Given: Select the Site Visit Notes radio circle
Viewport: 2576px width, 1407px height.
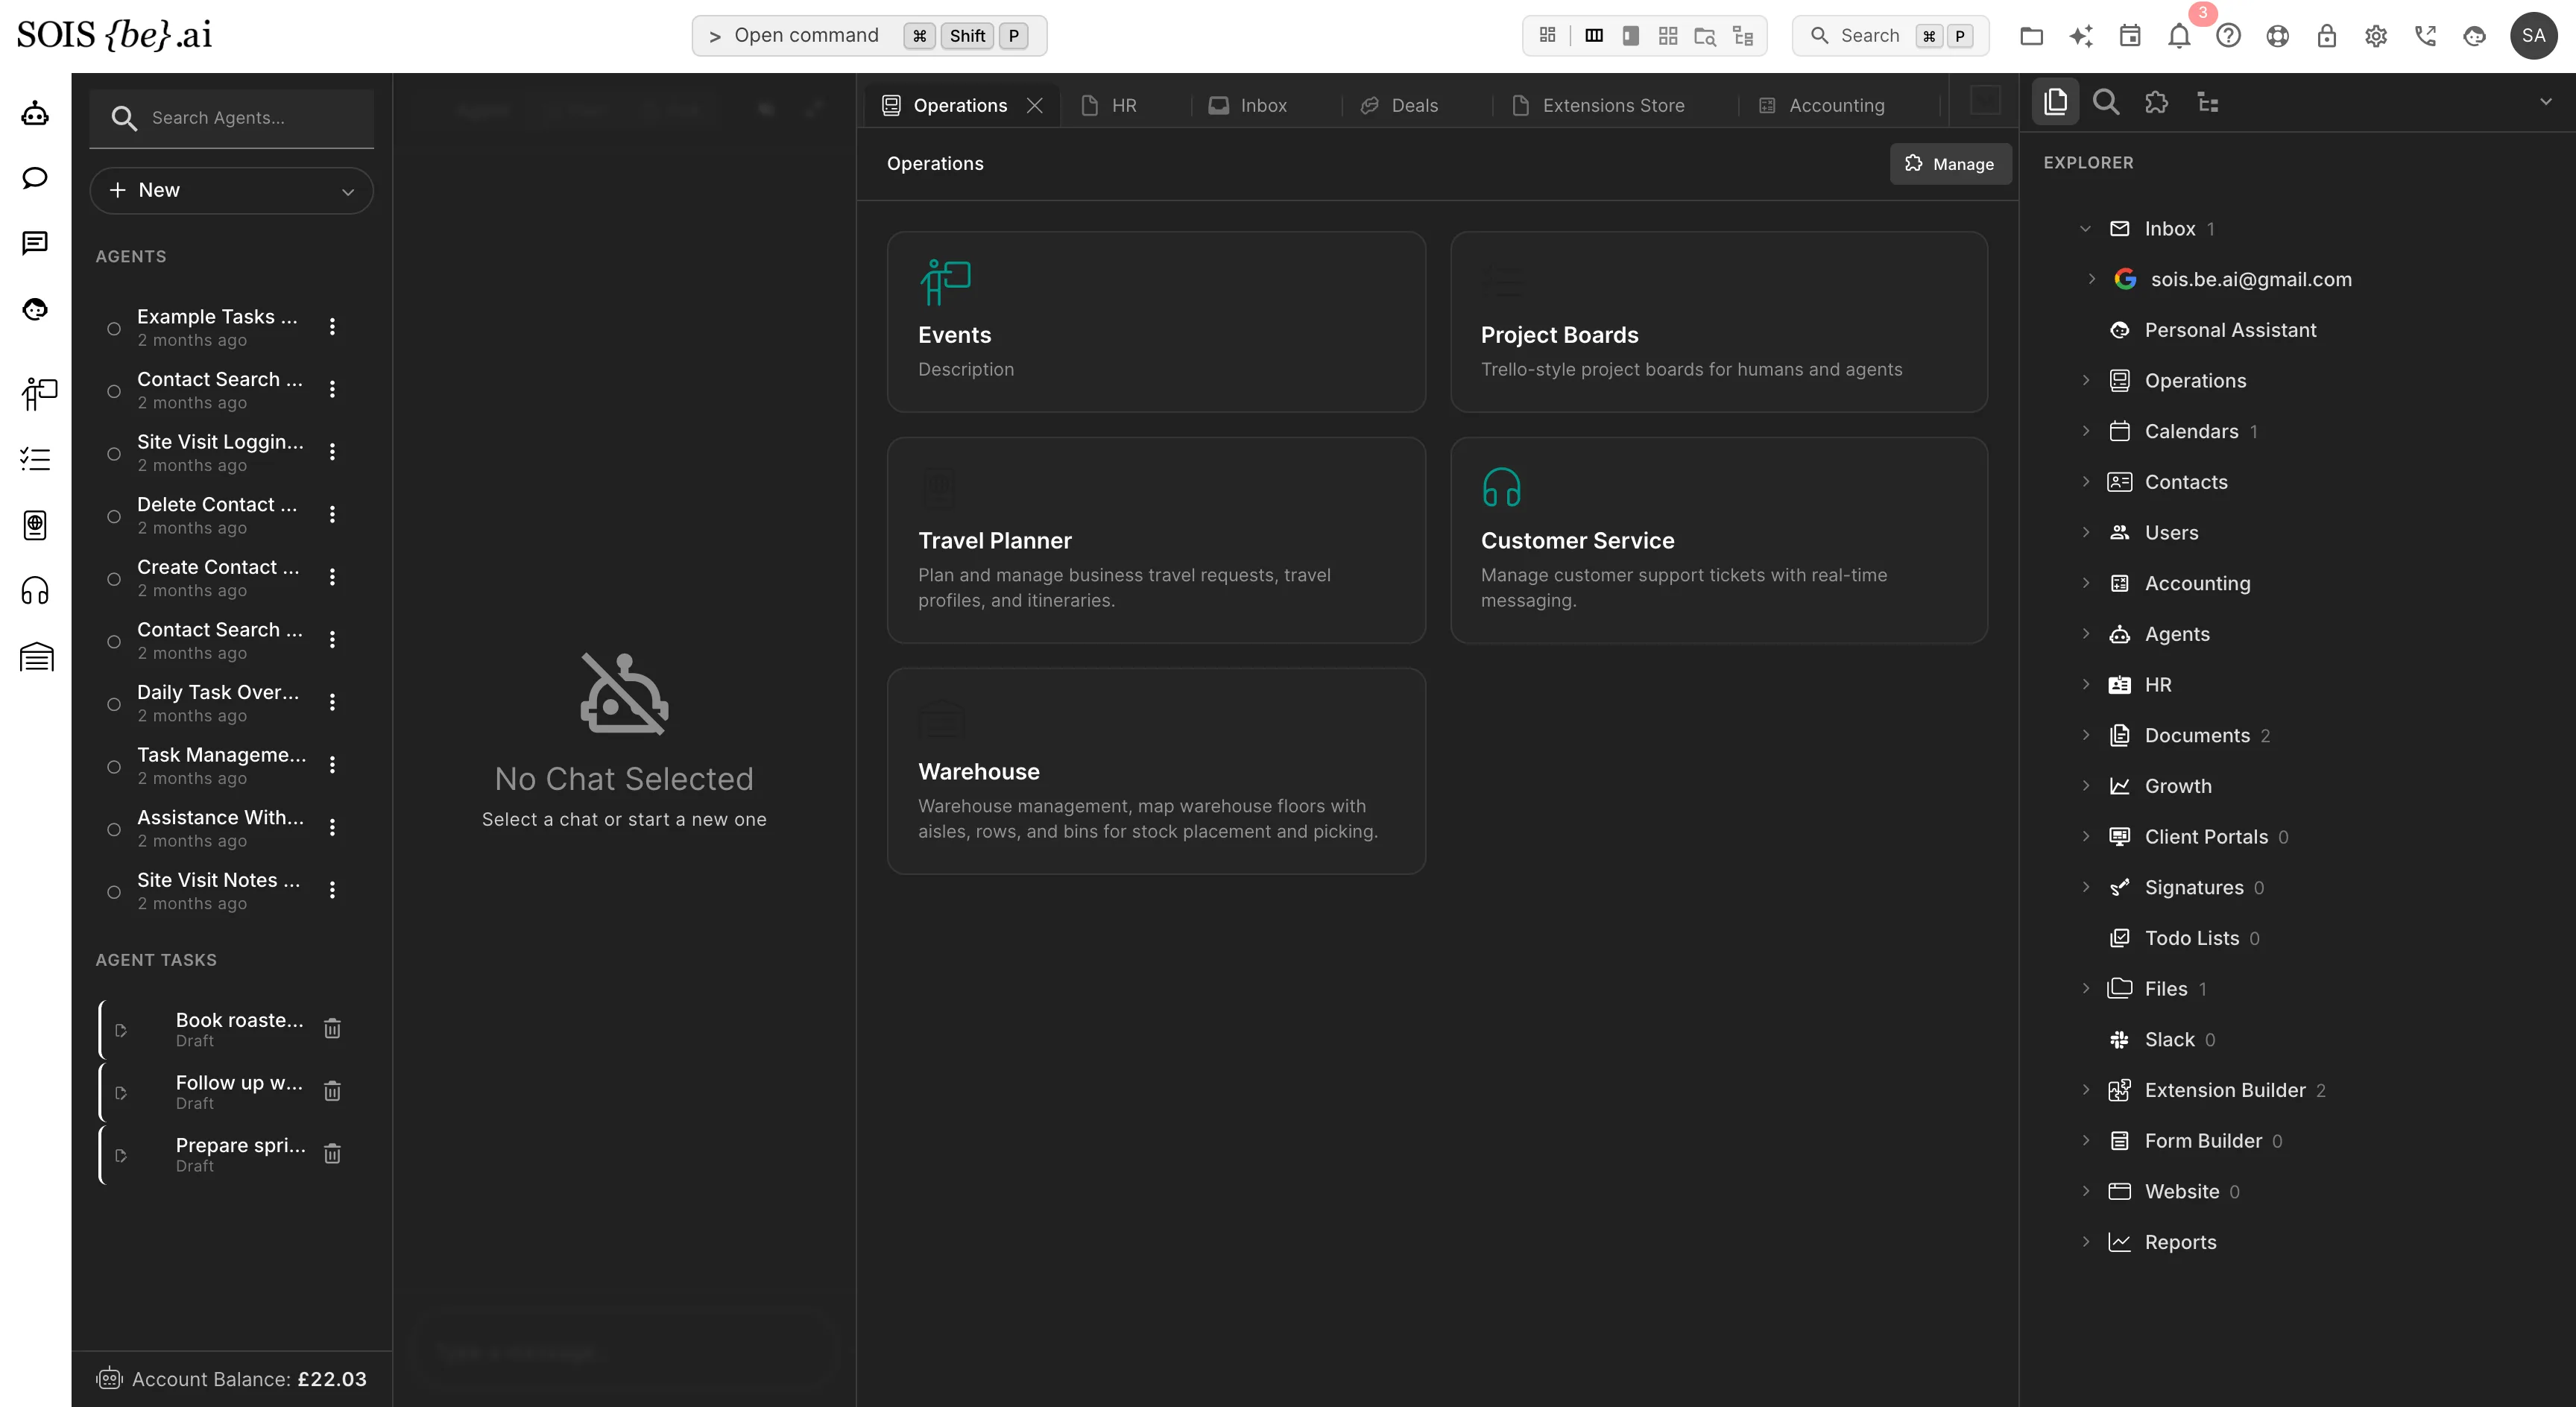Looking at the screenshot, I should click(x=114, y=892).
